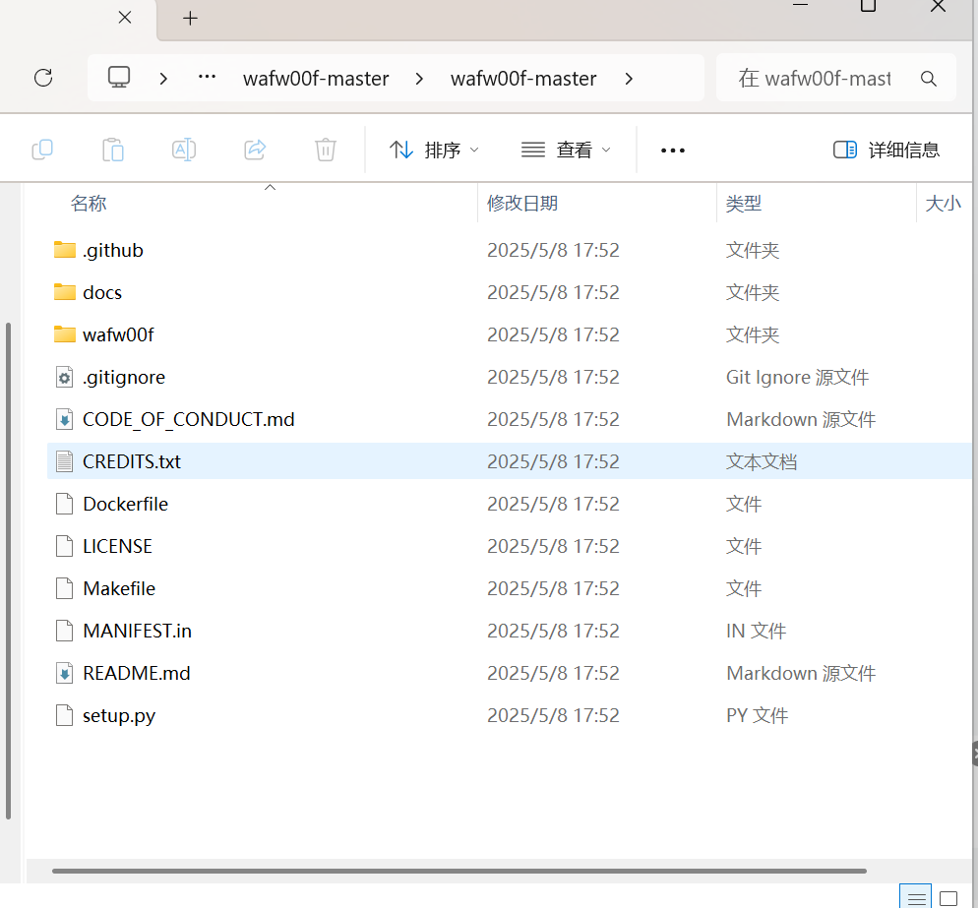Click the ... overflow menu in the toolbar
978x908 pixels.
point(672,149)
